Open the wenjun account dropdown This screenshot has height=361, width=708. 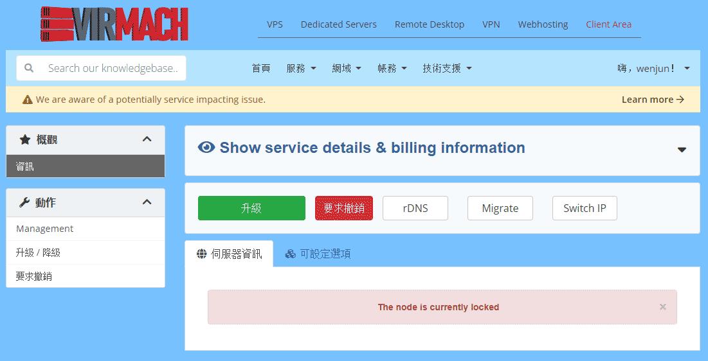pos(653,68)
